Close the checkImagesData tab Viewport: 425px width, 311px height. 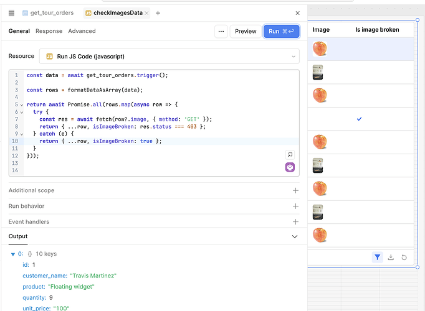click(x=146, y=13)
